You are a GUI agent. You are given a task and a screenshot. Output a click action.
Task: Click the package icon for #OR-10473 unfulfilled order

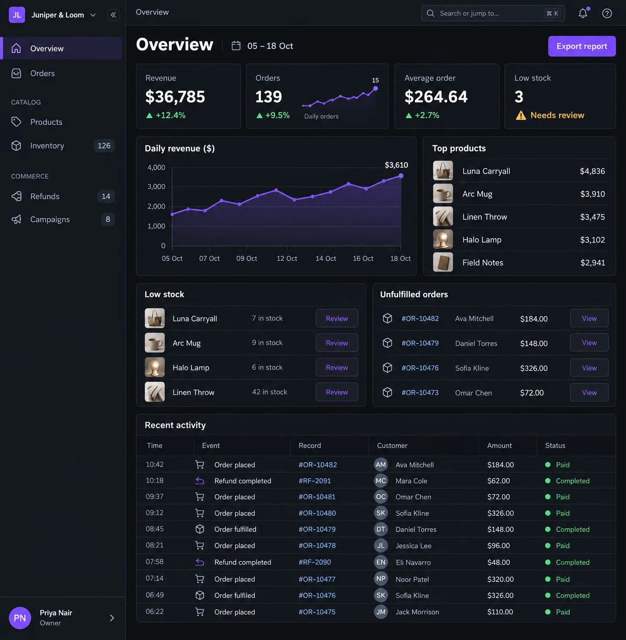click(387, 393)
